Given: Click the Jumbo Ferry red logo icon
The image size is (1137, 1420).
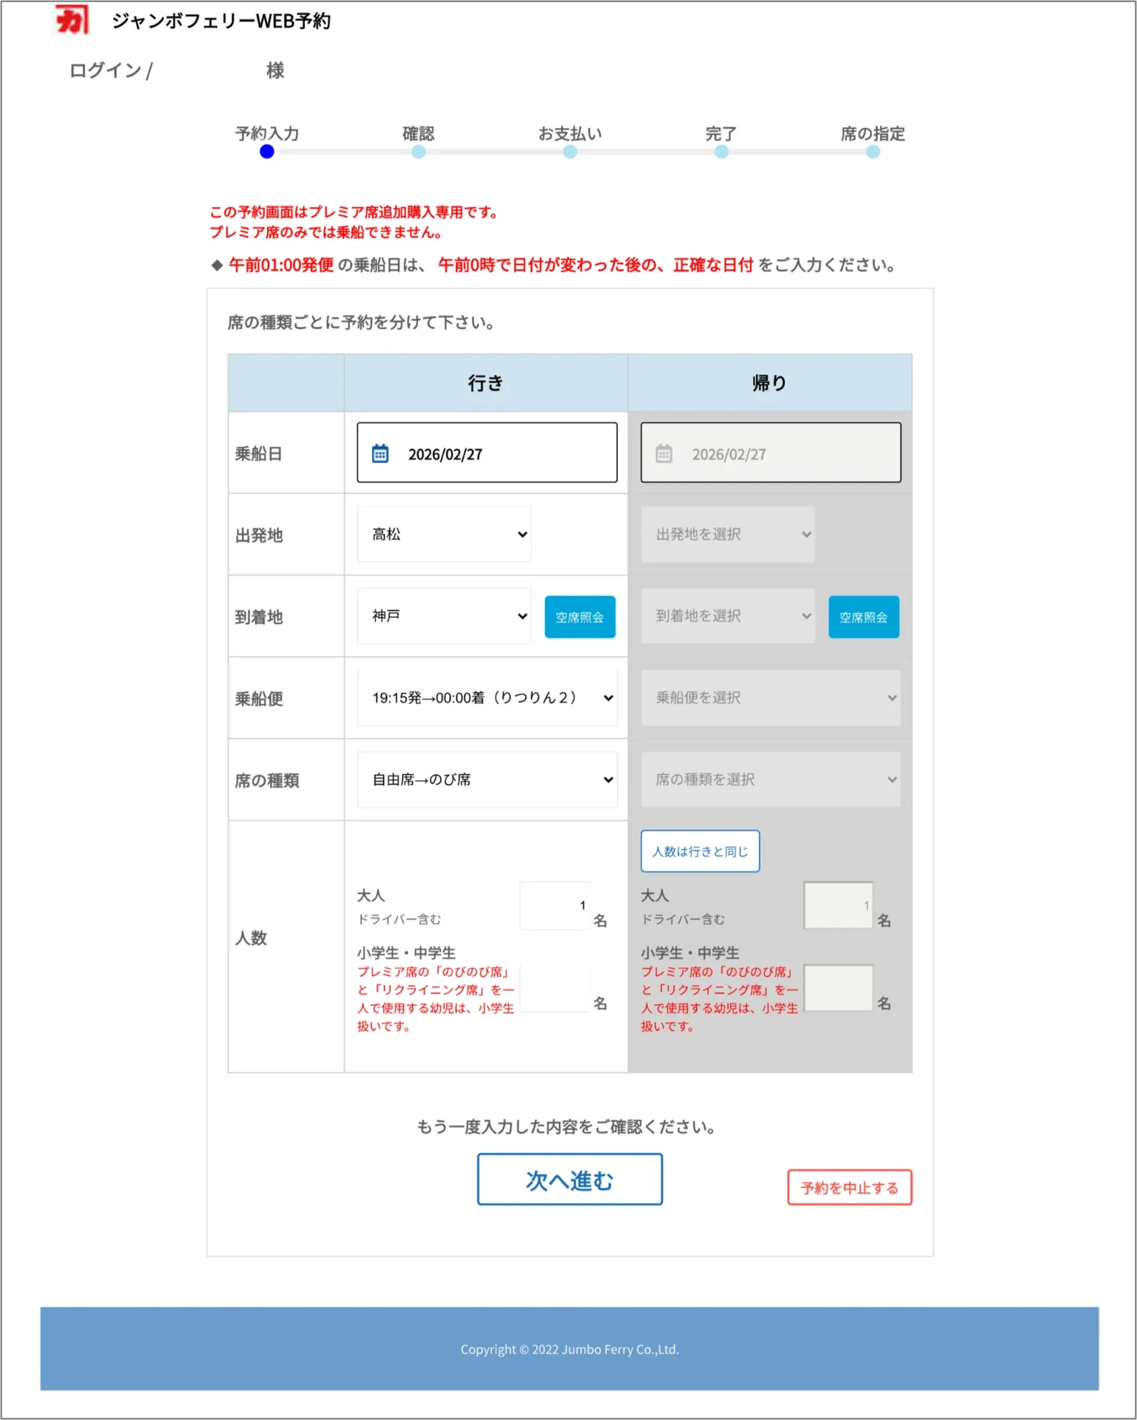Looking at the screenshot, I should (x=72, y=20).
